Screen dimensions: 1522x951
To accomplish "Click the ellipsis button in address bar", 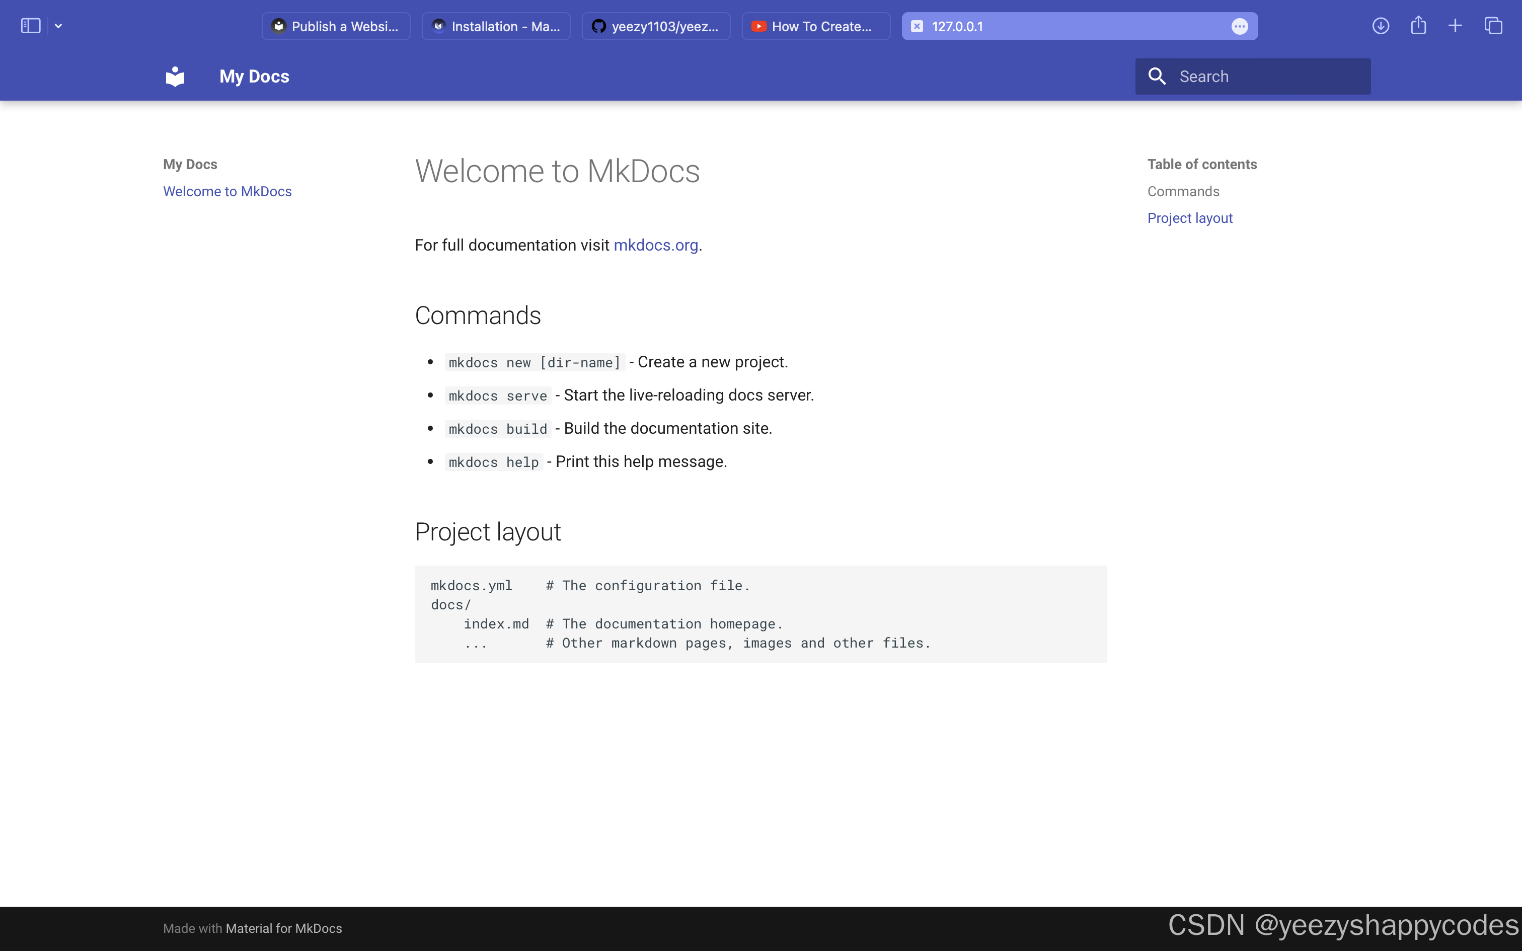I will (x=1240, y=26).
